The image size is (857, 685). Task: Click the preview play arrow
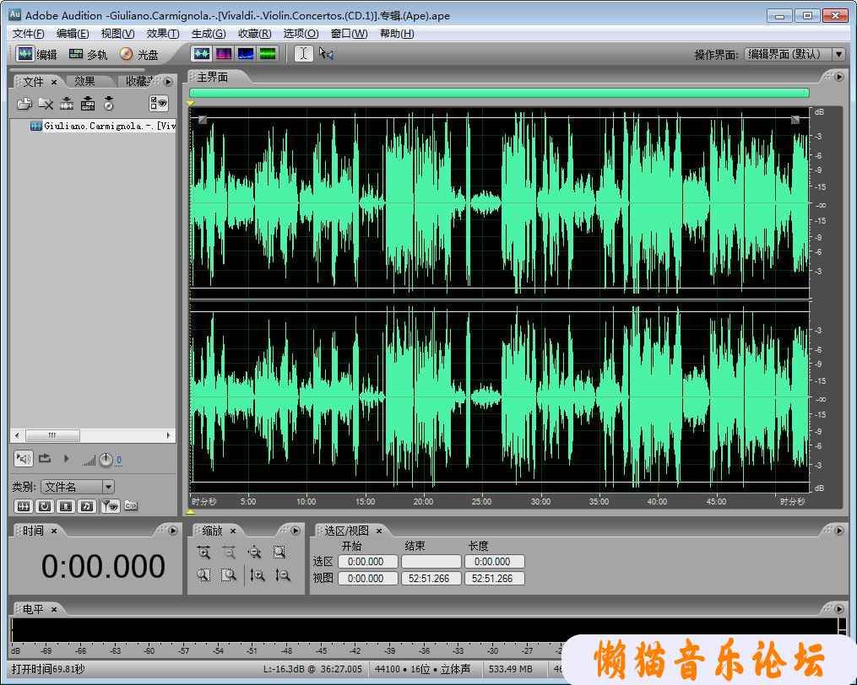click(x=67, y=459)
